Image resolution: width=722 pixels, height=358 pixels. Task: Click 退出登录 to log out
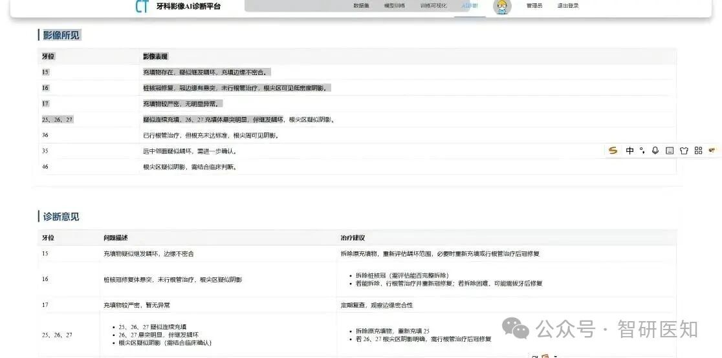(568, 6)
